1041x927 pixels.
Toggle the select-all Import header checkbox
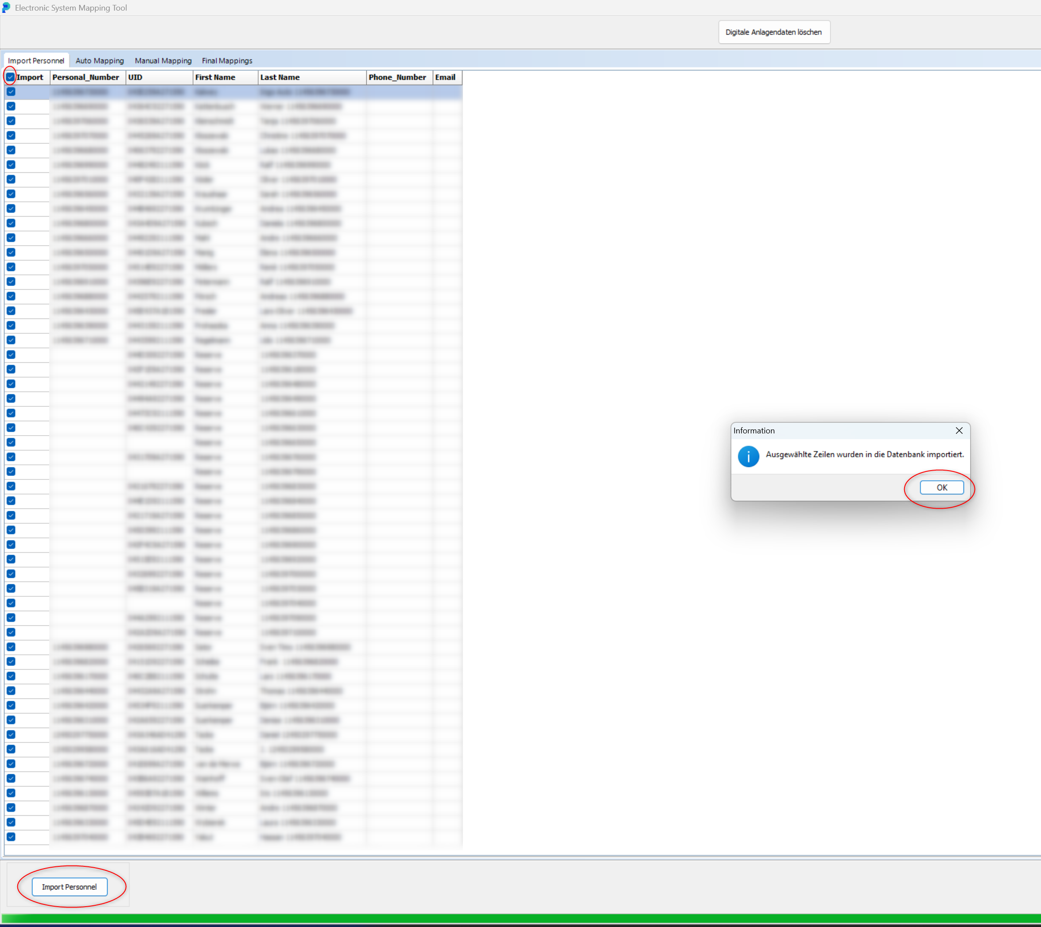coord(10,77)
